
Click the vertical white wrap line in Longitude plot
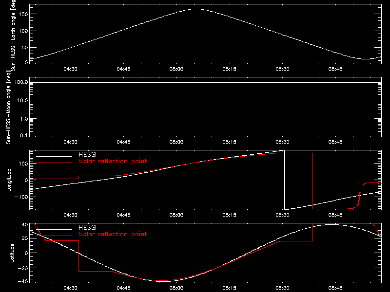pos(284,180)
